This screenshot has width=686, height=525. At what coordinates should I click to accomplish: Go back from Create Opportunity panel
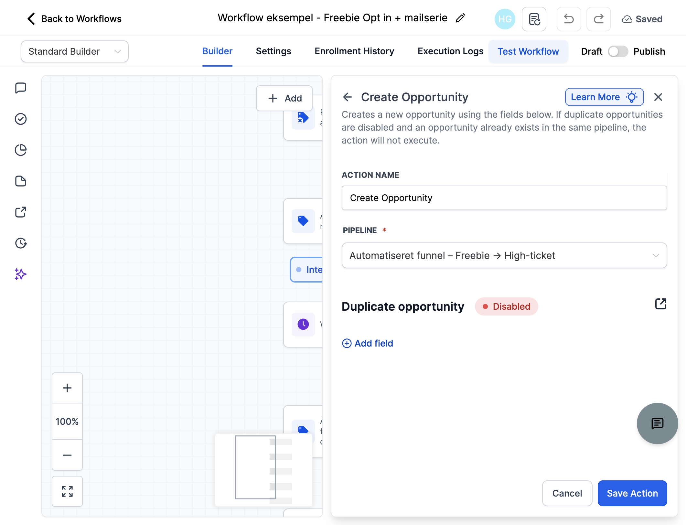tap(348, 97)
